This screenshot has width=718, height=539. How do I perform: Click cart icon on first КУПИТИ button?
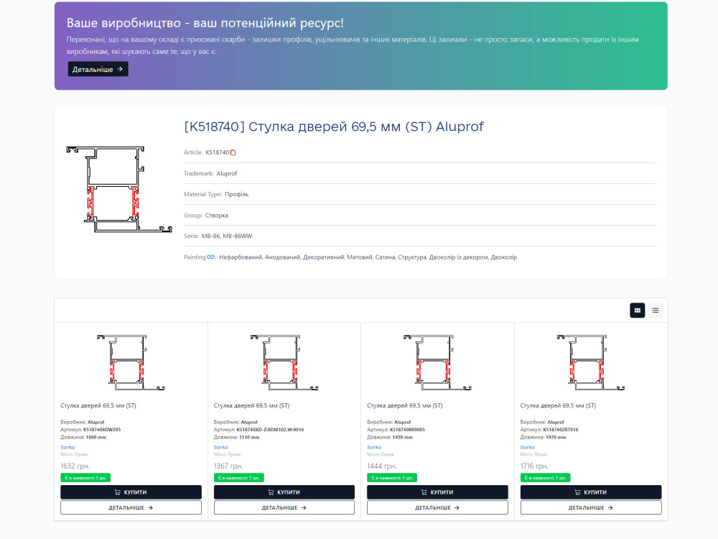pos(119,492)
